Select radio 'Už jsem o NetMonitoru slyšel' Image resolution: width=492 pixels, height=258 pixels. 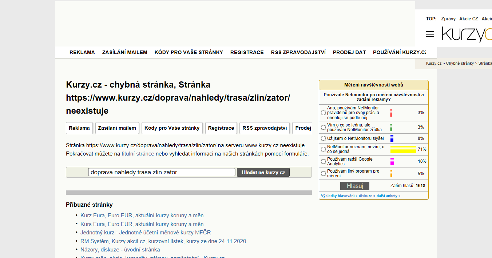click(323, 138)
